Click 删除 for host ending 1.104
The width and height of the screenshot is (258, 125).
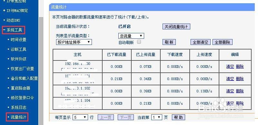240,103
